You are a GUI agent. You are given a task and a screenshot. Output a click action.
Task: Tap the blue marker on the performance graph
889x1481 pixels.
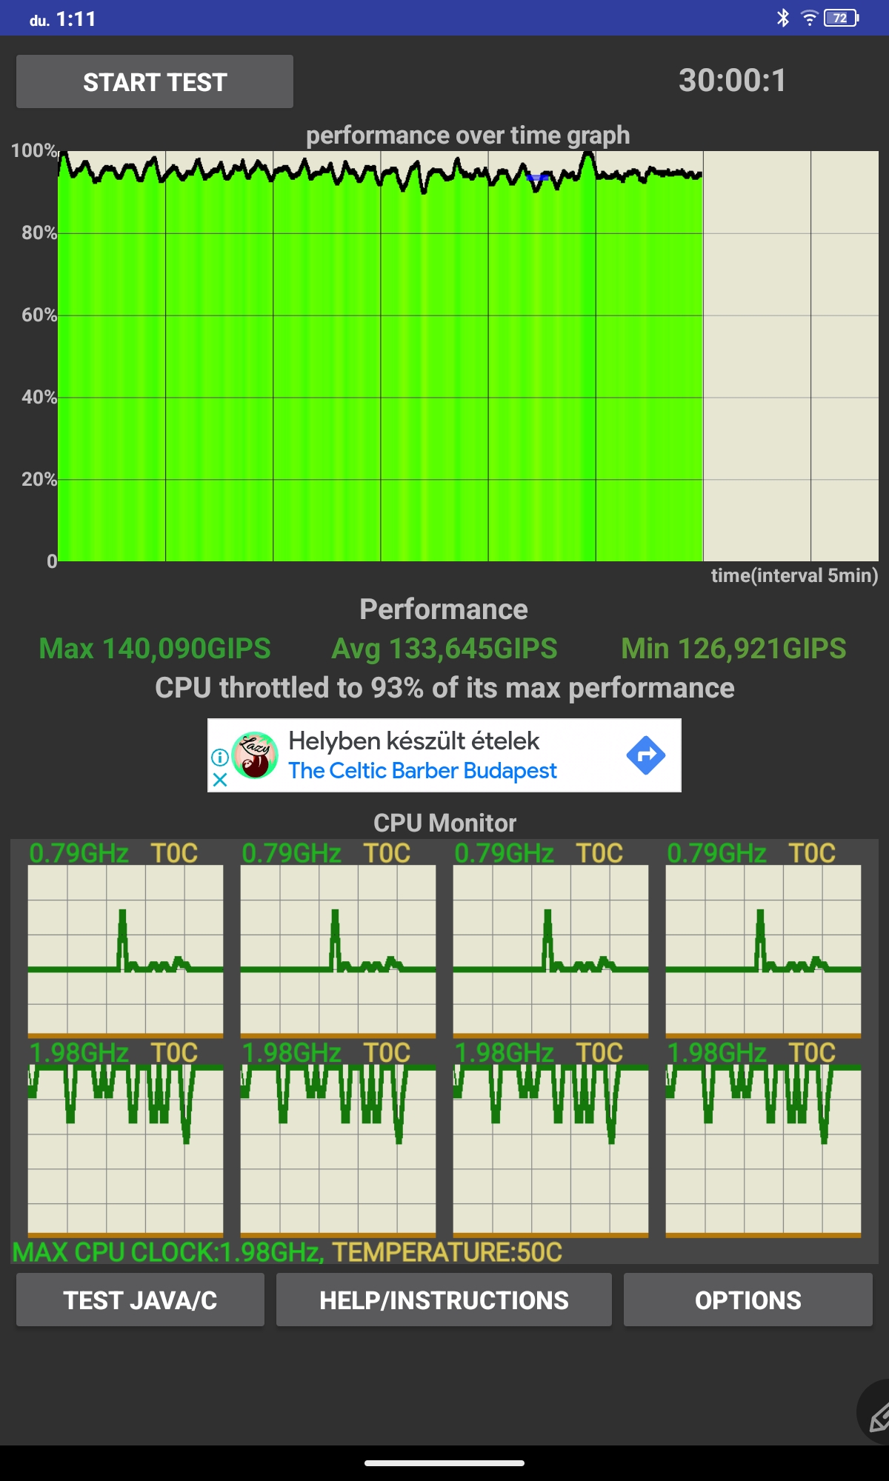pos(537,178)
